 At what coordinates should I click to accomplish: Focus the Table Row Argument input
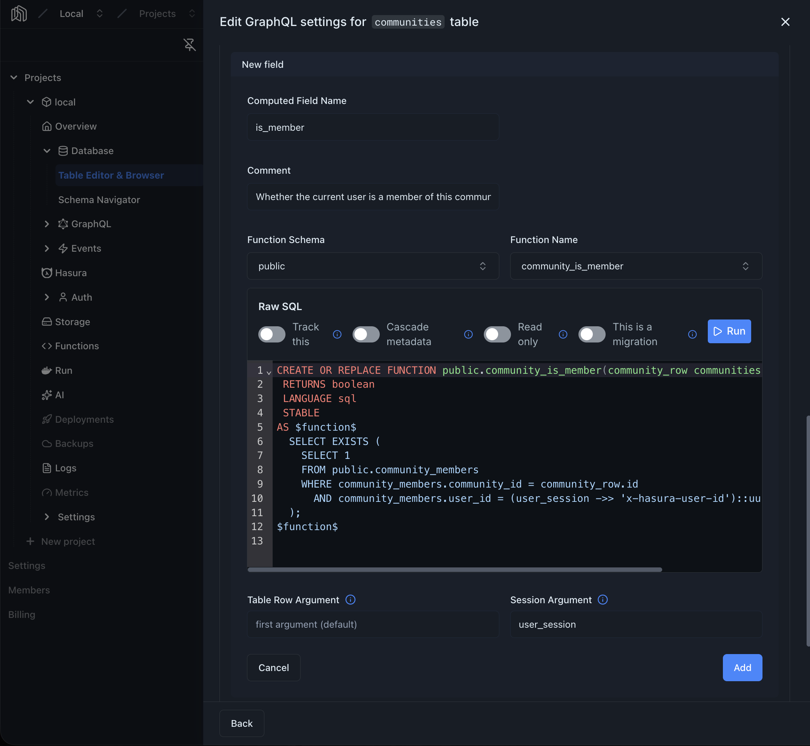point(373,625)
